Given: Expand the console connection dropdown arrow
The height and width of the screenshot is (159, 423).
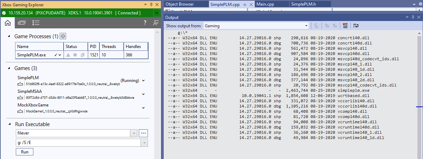Looking at the screenshot, I should click(156, 13).
